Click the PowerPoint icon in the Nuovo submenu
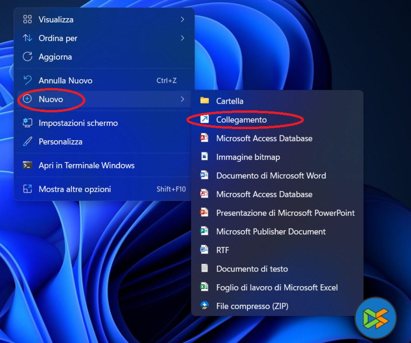Screen dimensions: 411x343 [204, 212]
